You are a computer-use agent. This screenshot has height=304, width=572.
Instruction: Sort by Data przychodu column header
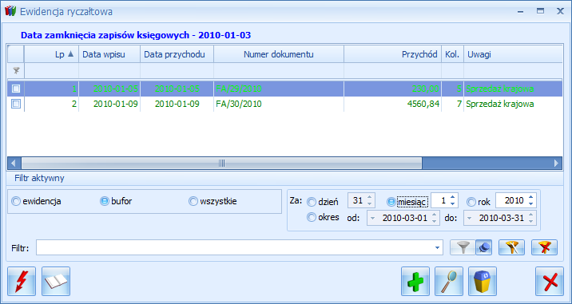(x=177, y=54)
